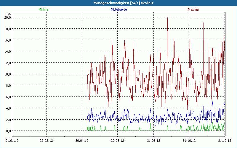237x148 pixels.
Task: Click the 6,0 y-axis label
Action: point(7,97)
